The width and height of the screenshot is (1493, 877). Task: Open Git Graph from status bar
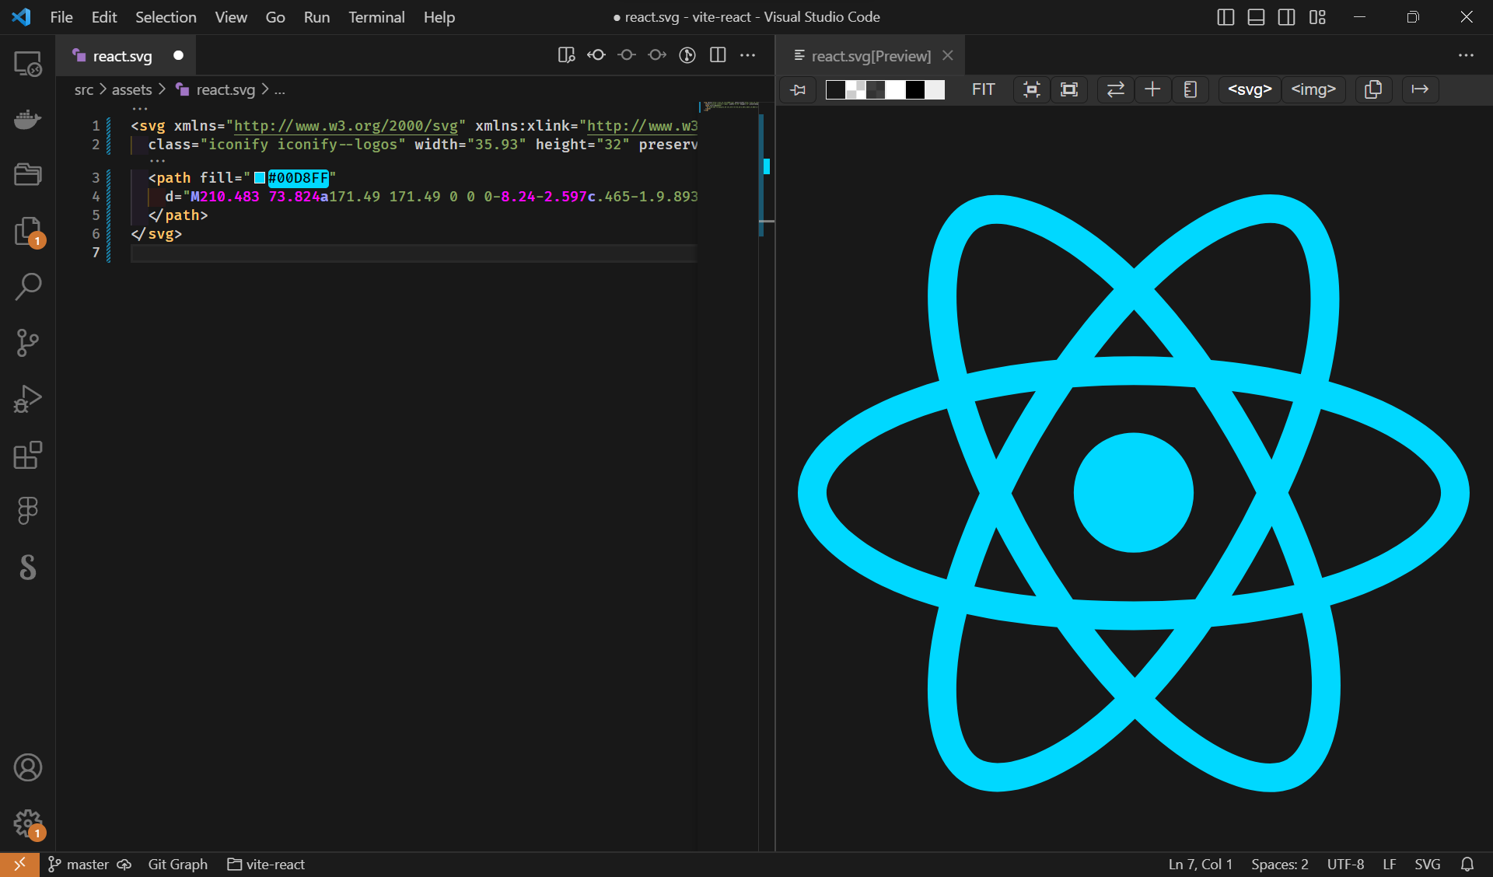(x=177, y=865)
